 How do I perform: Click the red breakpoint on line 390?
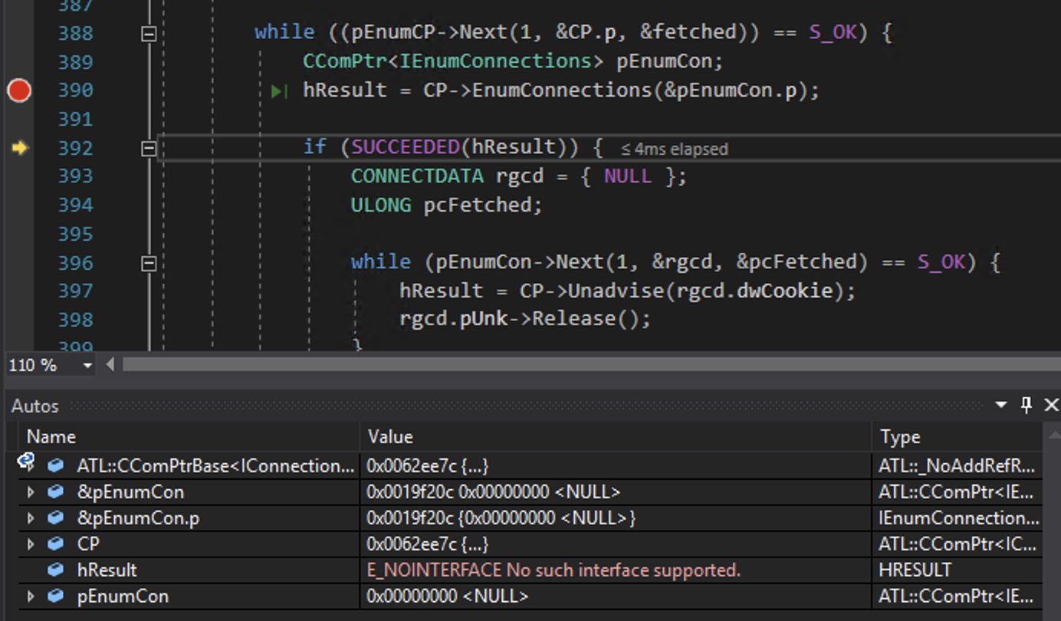(18, 90)
